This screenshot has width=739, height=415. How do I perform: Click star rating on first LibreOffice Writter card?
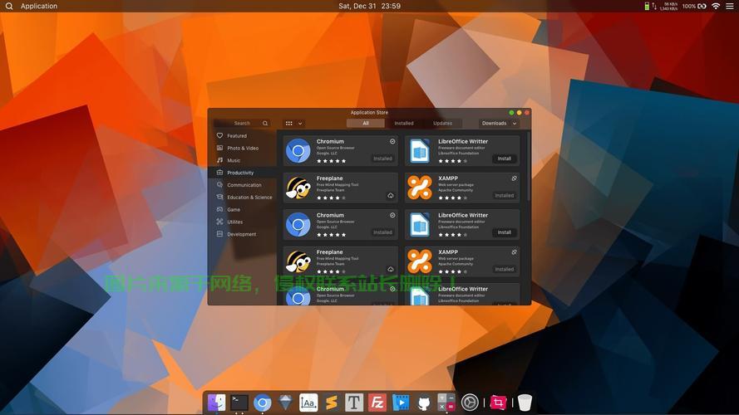click(453, 161)
